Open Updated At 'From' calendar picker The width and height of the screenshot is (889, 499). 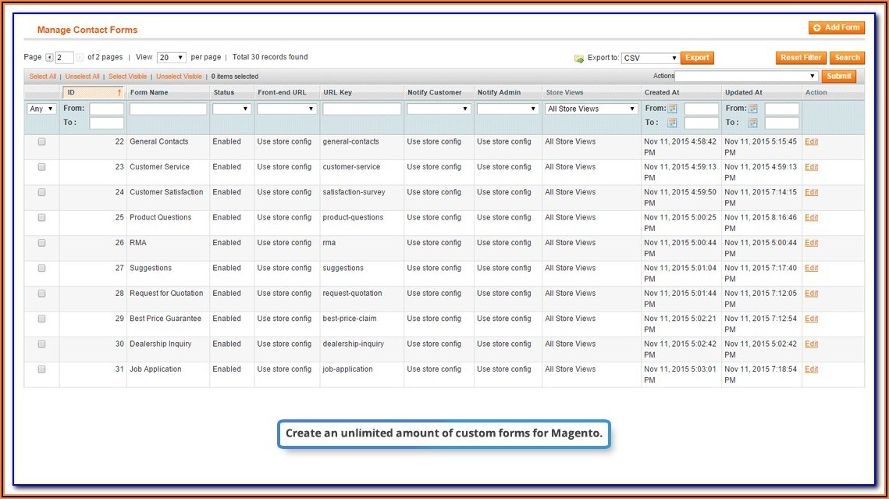click(x=753, y=109)
